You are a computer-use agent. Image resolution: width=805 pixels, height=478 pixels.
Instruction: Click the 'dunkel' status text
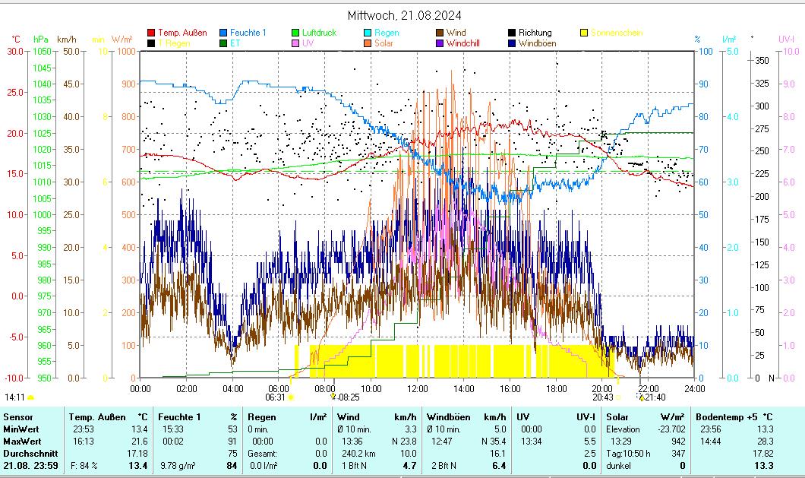(x=619, y=466)
